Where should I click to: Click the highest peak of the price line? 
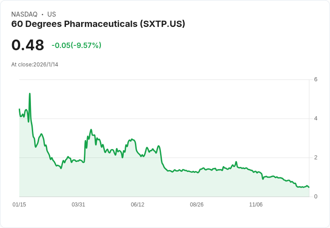tap(30, 94)
